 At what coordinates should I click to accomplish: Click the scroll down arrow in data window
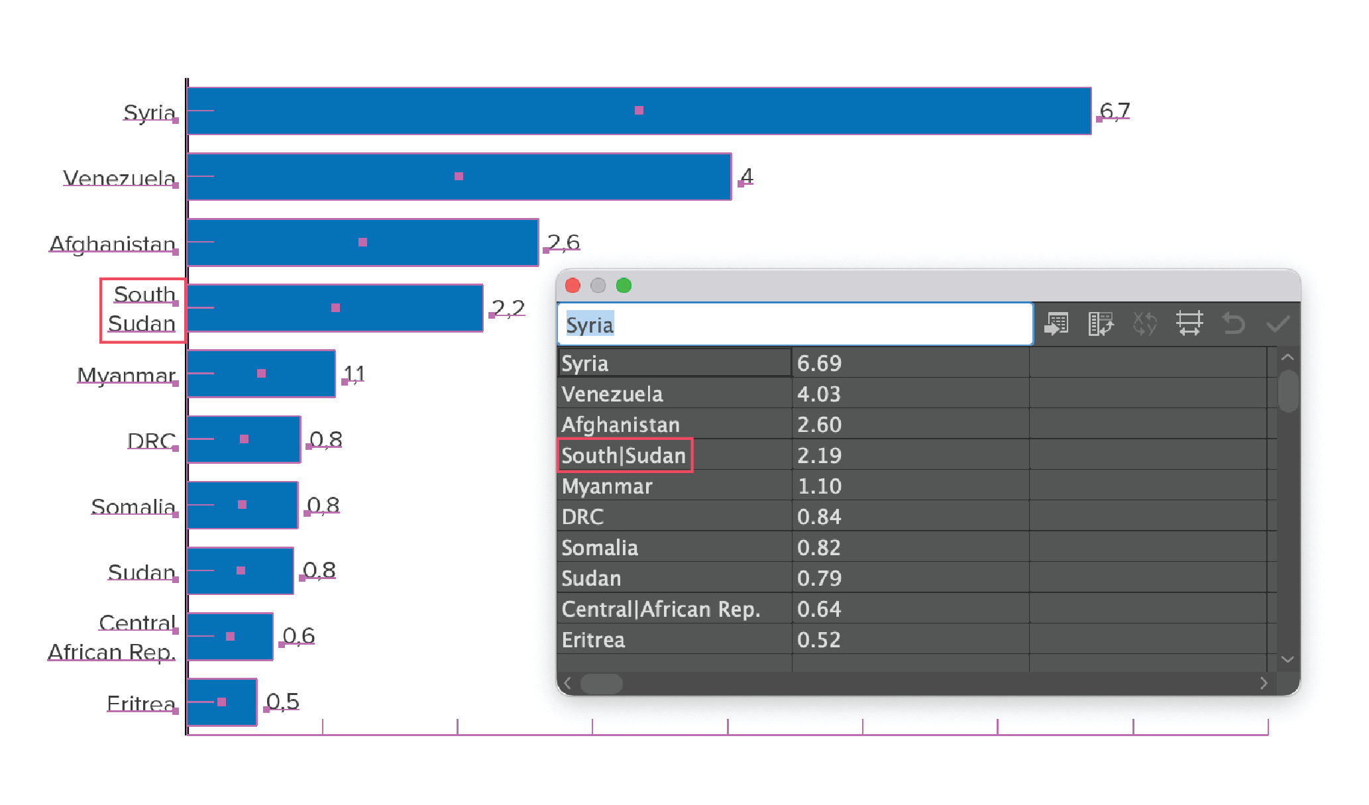click(x=1287, y=659)
